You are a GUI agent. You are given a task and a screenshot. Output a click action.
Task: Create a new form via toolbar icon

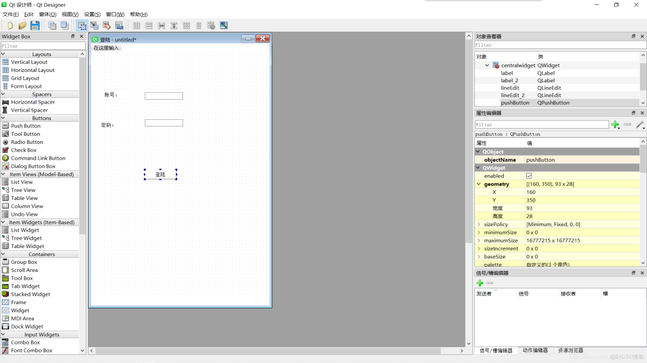pyautogui.click(x=10, y=25)
